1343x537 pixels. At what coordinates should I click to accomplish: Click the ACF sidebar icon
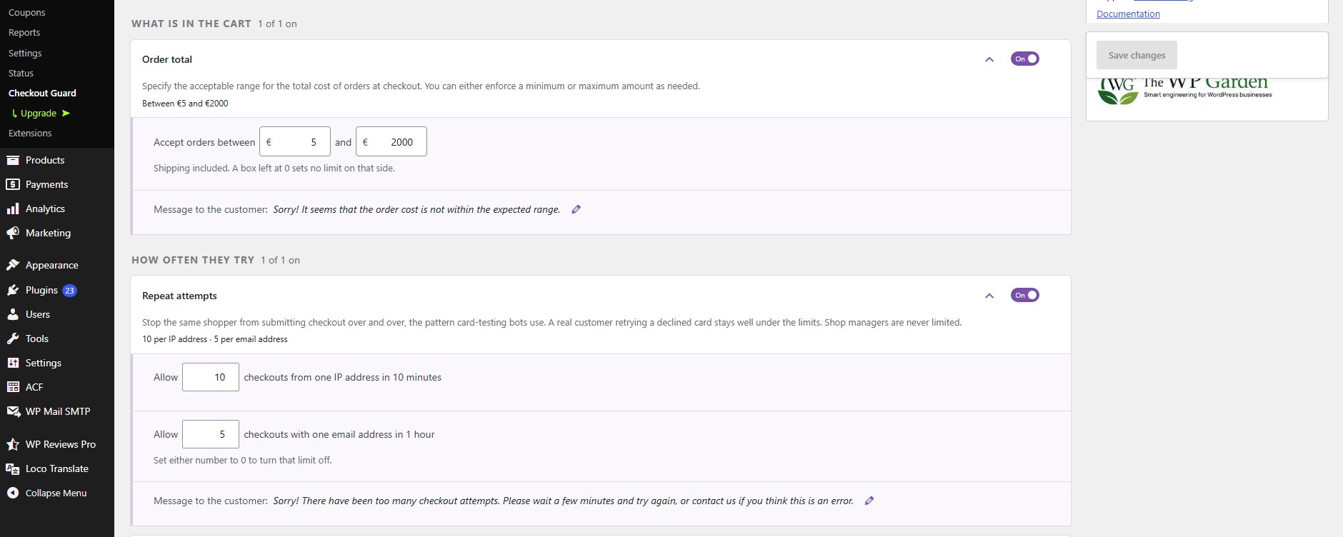click(x=13, y=387)
